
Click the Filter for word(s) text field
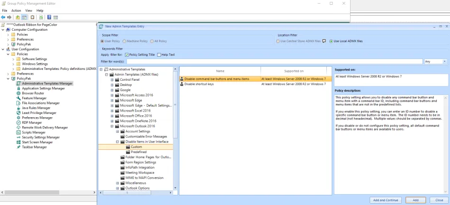click(274, 61)
